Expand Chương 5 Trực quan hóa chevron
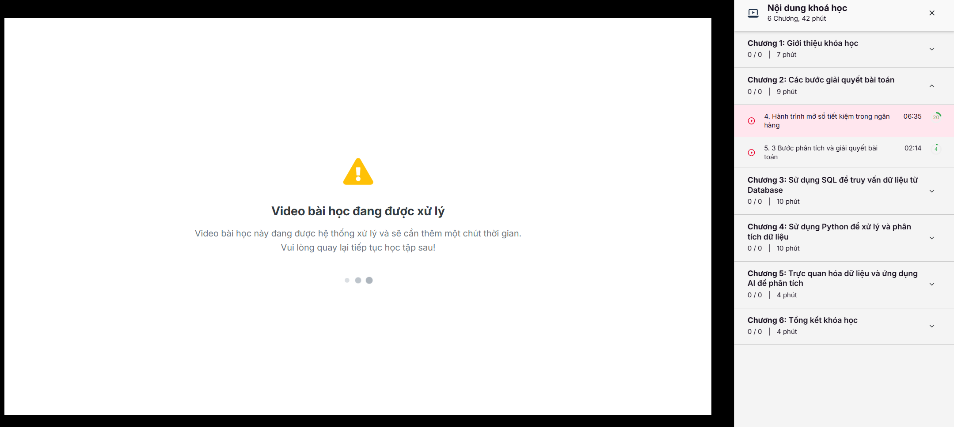Image resolution: width=954 pixels, height=427 pixels. [932, 284]
